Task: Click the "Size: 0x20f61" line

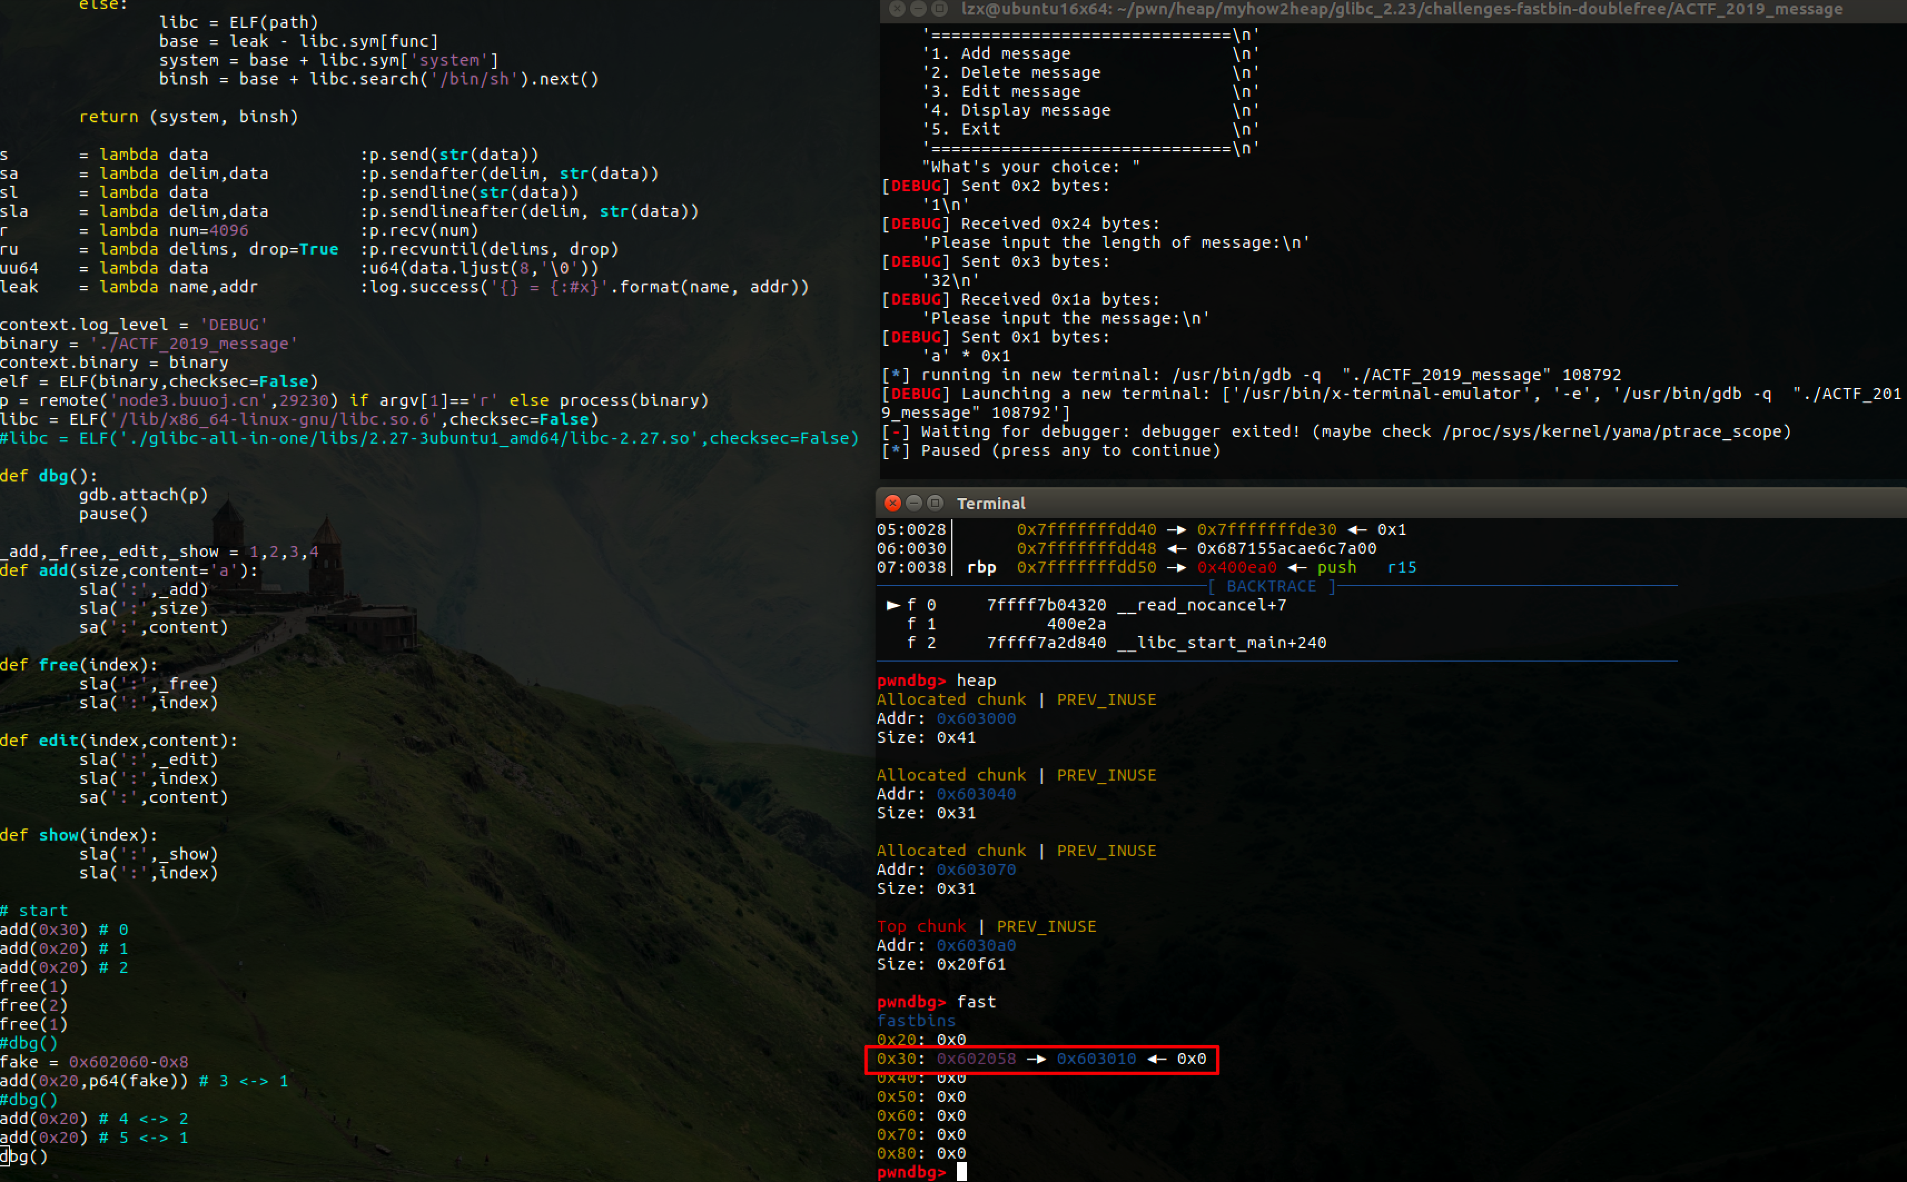Action: pyautogui.click(x=941, y=965)
